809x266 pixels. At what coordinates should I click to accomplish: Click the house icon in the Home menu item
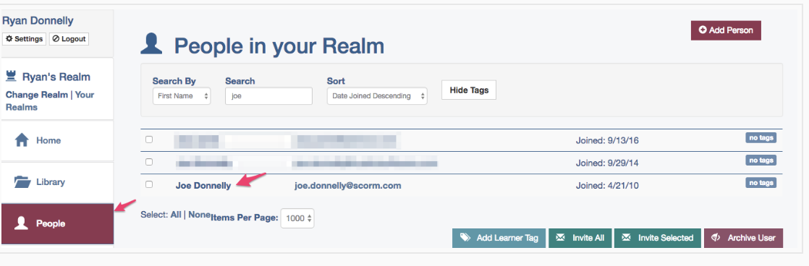pyautogui.click(x=22, y=140)
